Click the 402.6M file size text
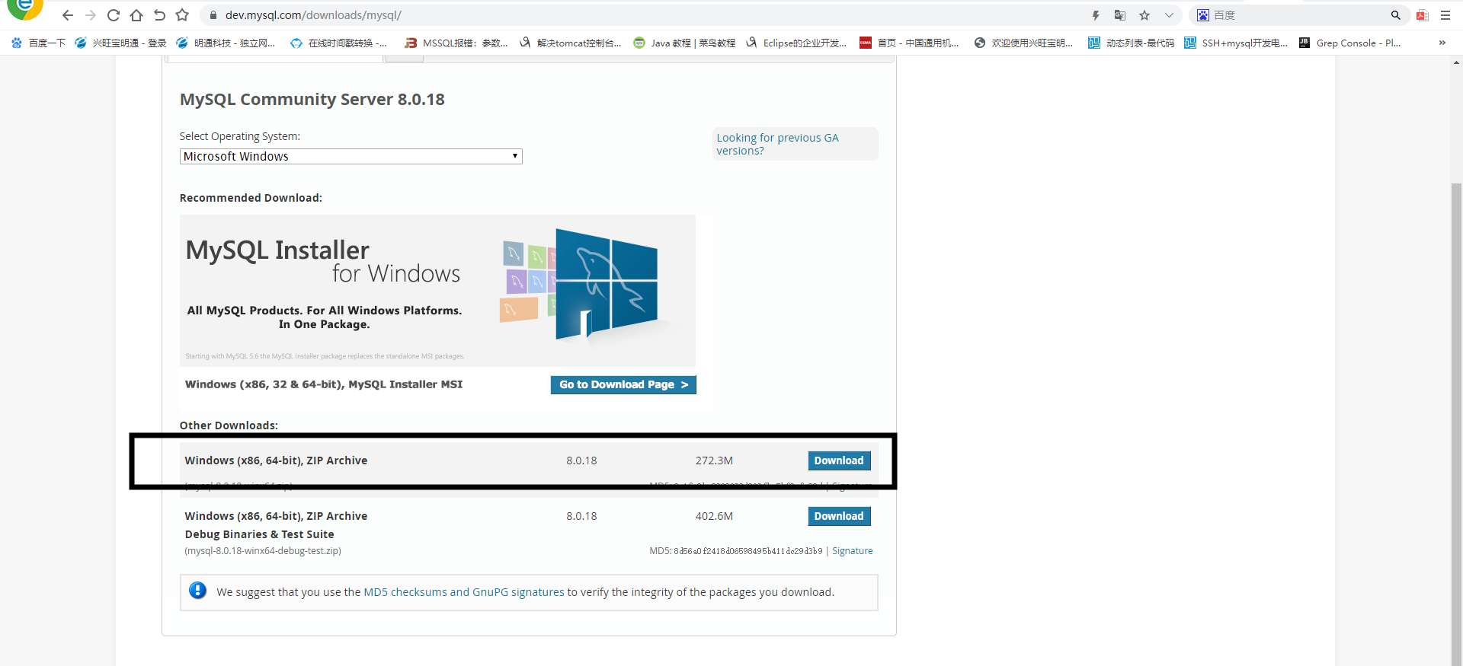The height and width of the screenshot is (666, 1463). pyautogui.click(x=714, y=516)
